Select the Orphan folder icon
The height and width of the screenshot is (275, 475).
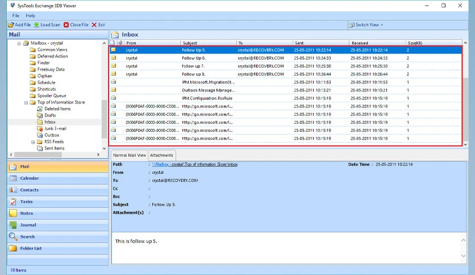click(x=33, y=76)
